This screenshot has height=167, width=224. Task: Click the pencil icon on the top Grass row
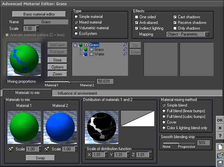coord(125,45)
